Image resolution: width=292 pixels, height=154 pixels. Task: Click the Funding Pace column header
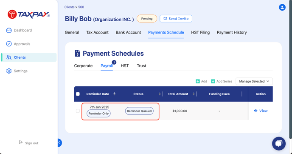pos(219,94)
